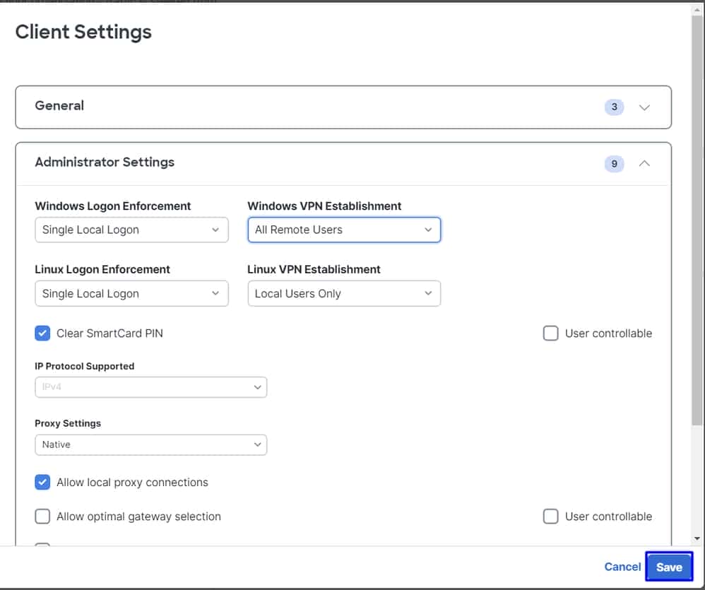This screenshot has width=705, height=590.
Task: Uncheck Allow local proxy connections
Action: tap(42, 482)
